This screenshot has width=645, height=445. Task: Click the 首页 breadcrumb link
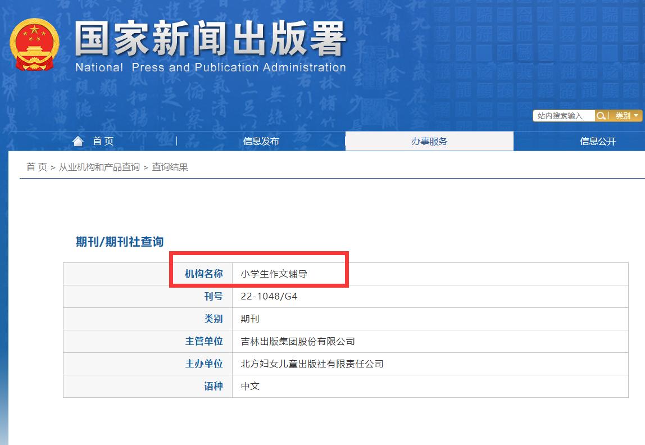tap(37, 167)
